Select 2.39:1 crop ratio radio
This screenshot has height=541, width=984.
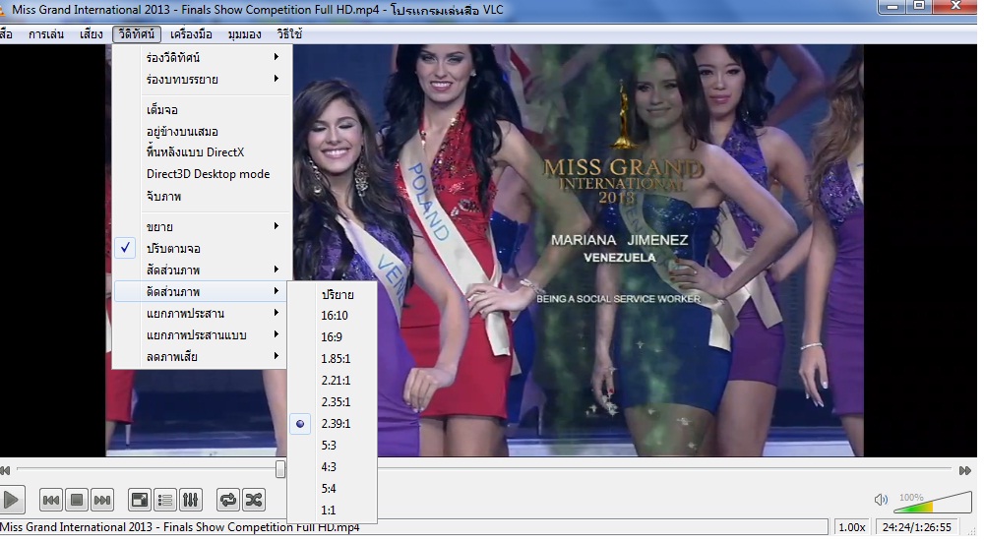(332, 424)
